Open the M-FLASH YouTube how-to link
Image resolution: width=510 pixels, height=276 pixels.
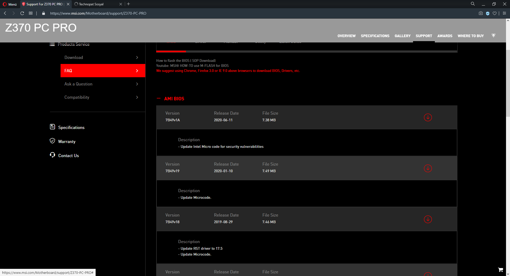[199, 66]
